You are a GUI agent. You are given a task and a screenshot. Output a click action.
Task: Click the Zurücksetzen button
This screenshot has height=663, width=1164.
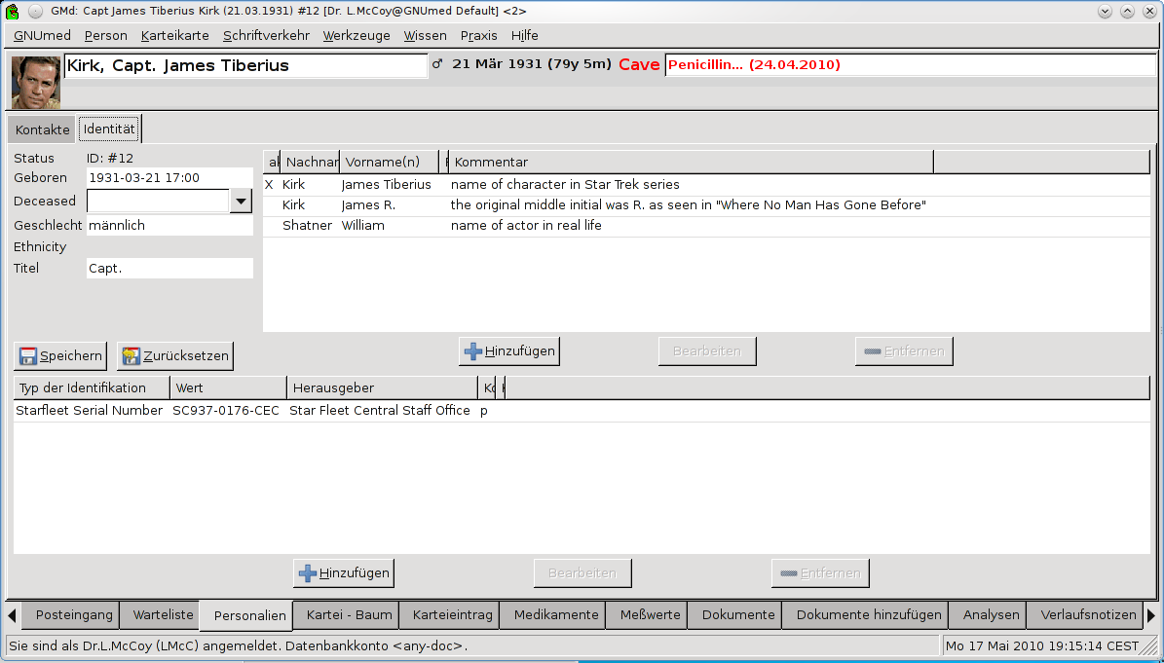pyautogui.click(x=175, y=356)
